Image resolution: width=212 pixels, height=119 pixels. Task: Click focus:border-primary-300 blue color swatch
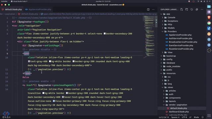tap(54, 101)
